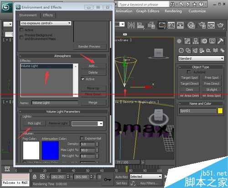Open the Animation menu
Image resolution: width=228 pixels, height=188 pixels.
(124, 11)
